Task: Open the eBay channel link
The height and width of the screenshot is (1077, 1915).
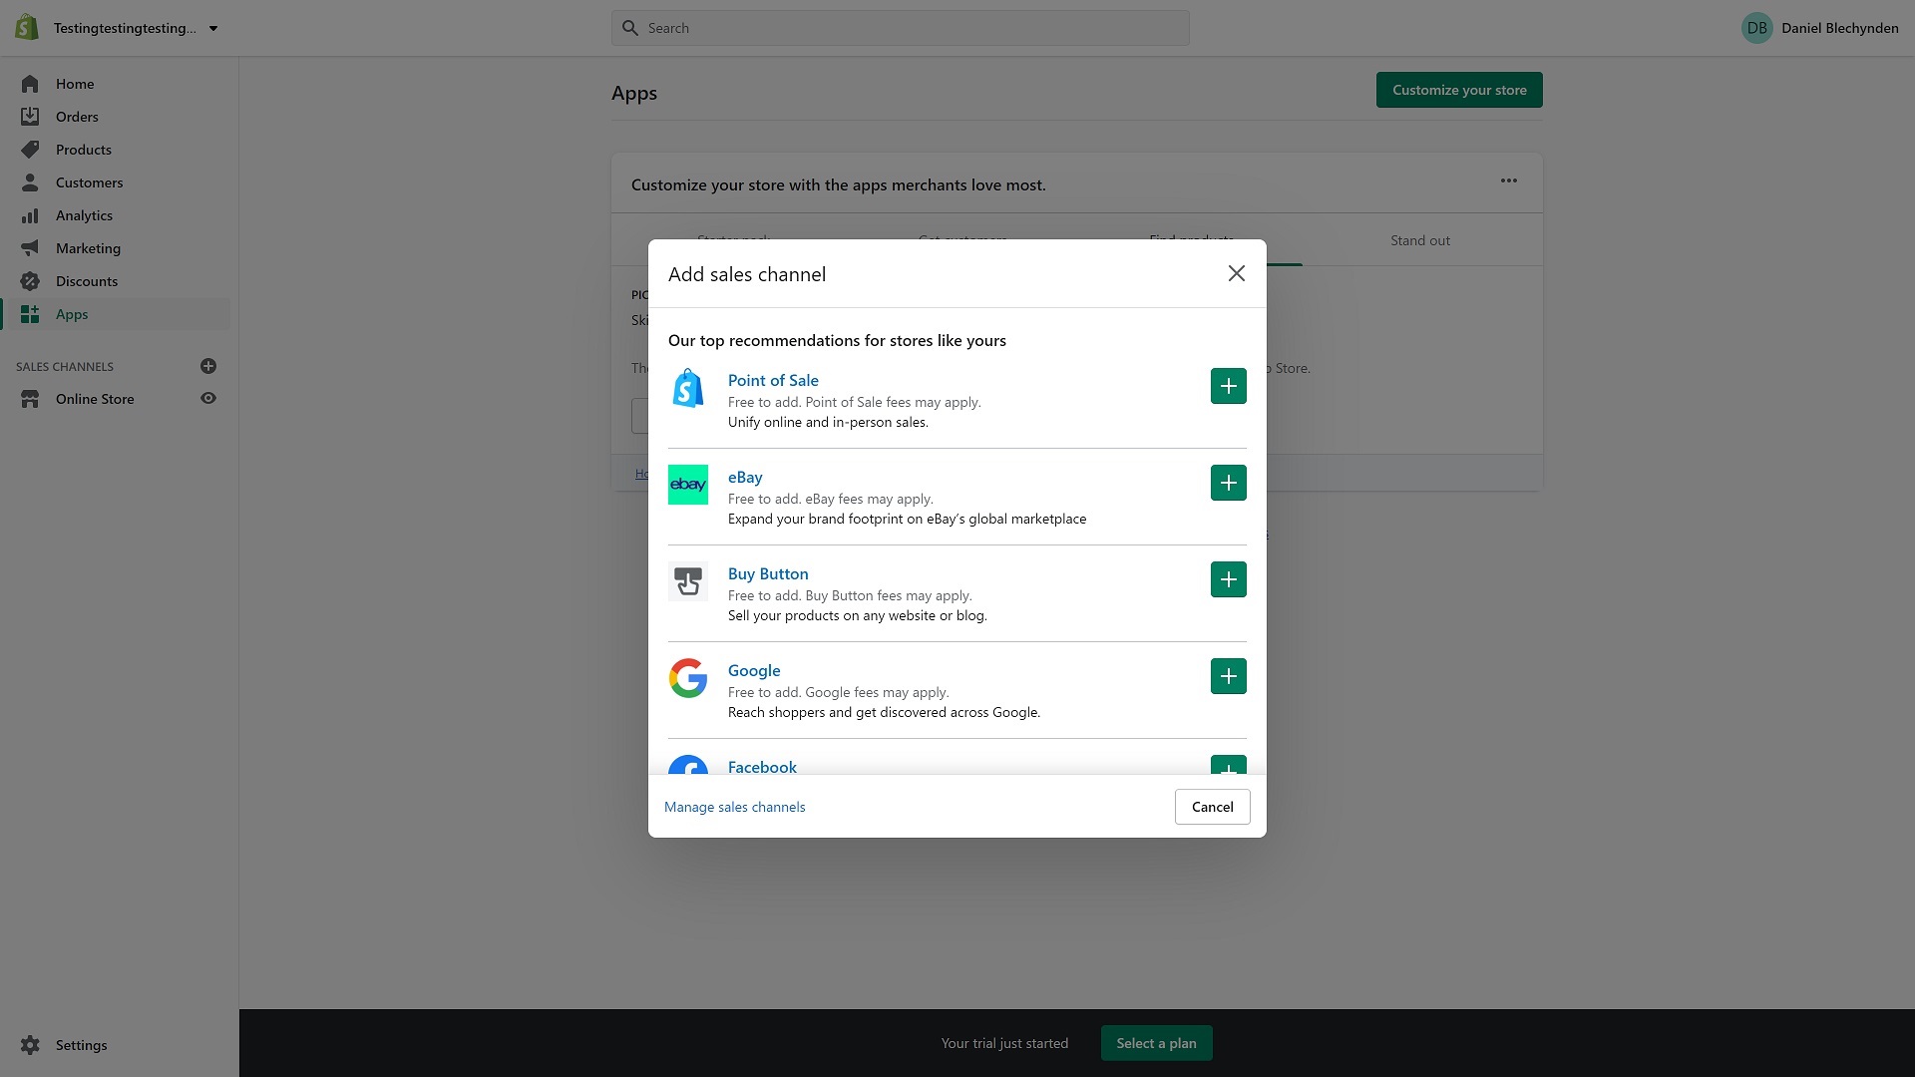Action: point(745,477)
